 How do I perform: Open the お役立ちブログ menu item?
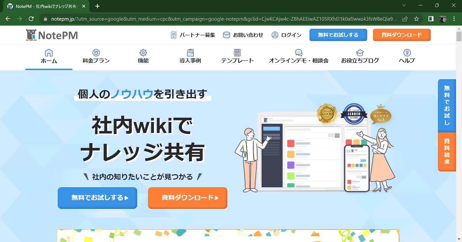tap(360, 61)
